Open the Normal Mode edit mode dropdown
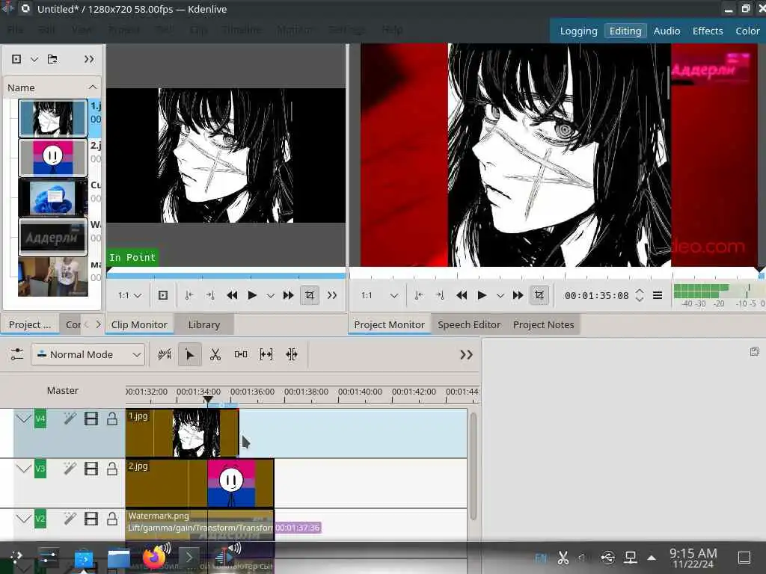 tap(88, 354)
